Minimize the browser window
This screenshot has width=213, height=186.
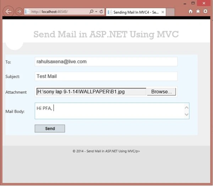(x=185, y=3)
